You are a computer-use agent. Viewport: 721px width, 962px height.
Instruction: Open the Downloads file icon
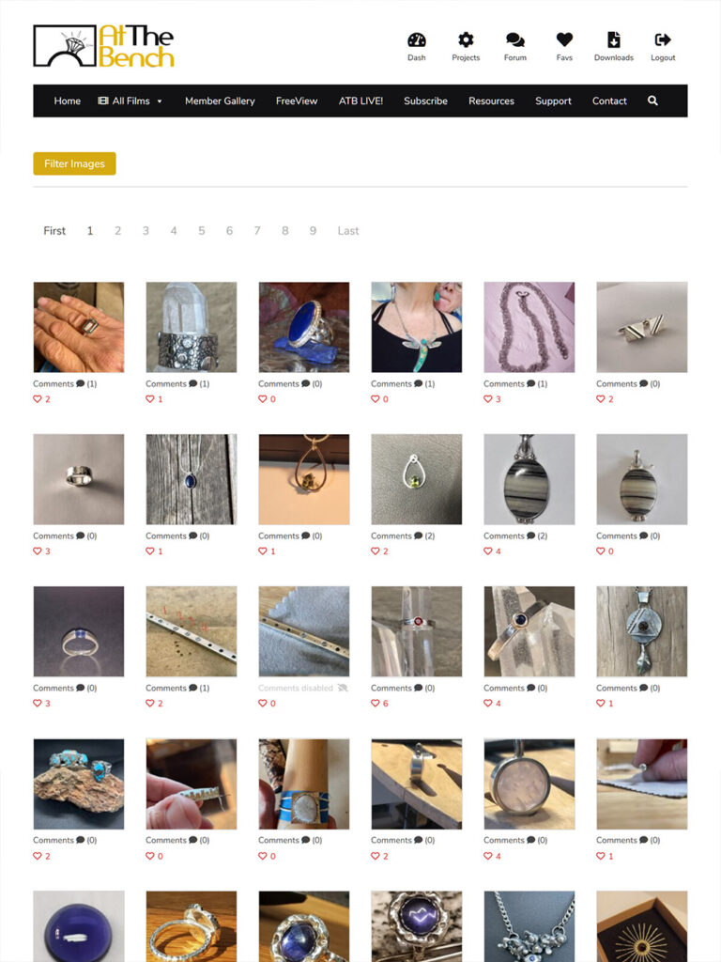tap(614, 39)
